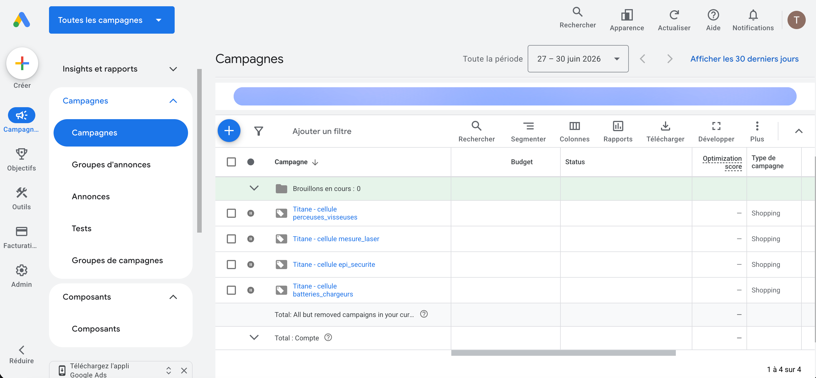
Task: Toggle the select-all campaigns header checkbox
Action: [x=231, y=162]
